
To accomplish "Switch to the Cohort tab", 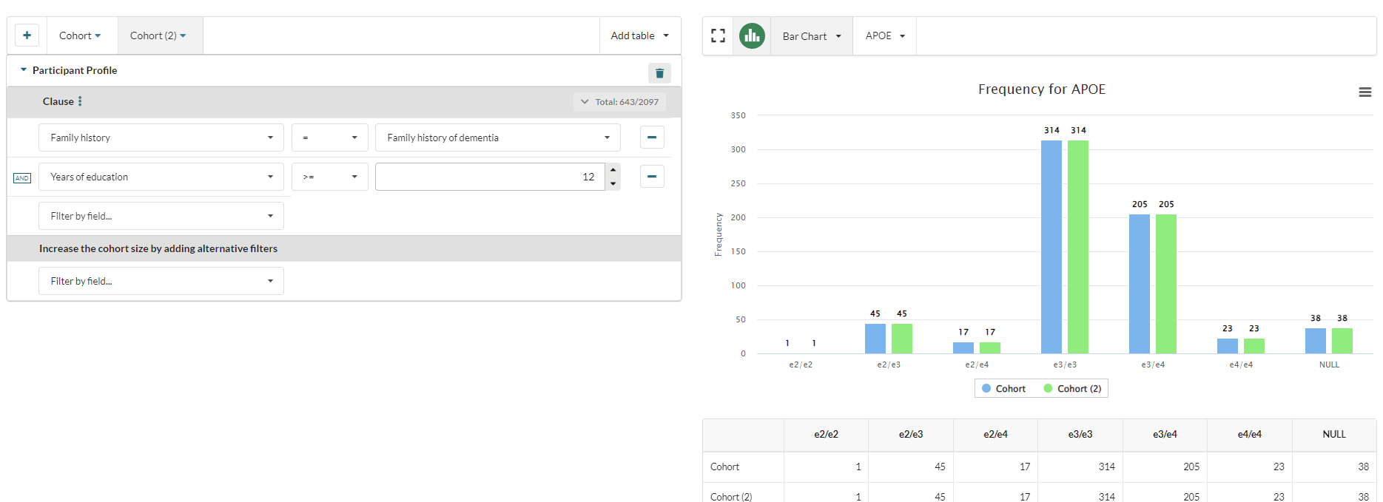I will pyautogui.click(x=80, y=35).
